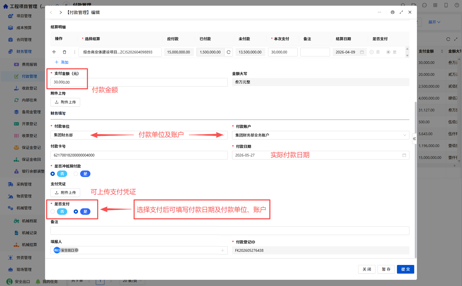Collapse the 财务管理 sidebar group
Screen dimensions: 462x286
(x=24, y=52)
